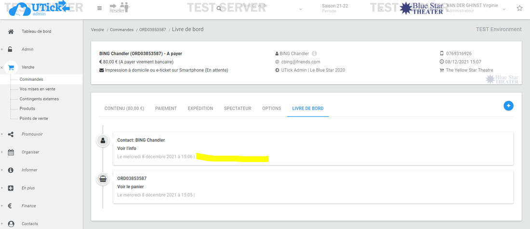This screenshot has width=530, height=229.
Task: Click the contact person timeline icon
Action: 103,140
